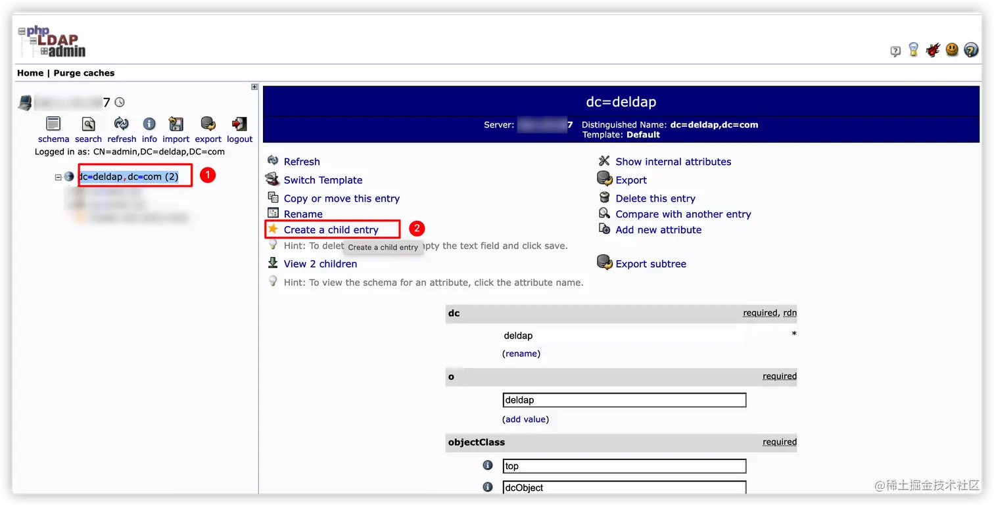Click the o input field containing deldap
Image resolution: width=994 pixels, height=506 pixels.
click(x=625, y=400)
